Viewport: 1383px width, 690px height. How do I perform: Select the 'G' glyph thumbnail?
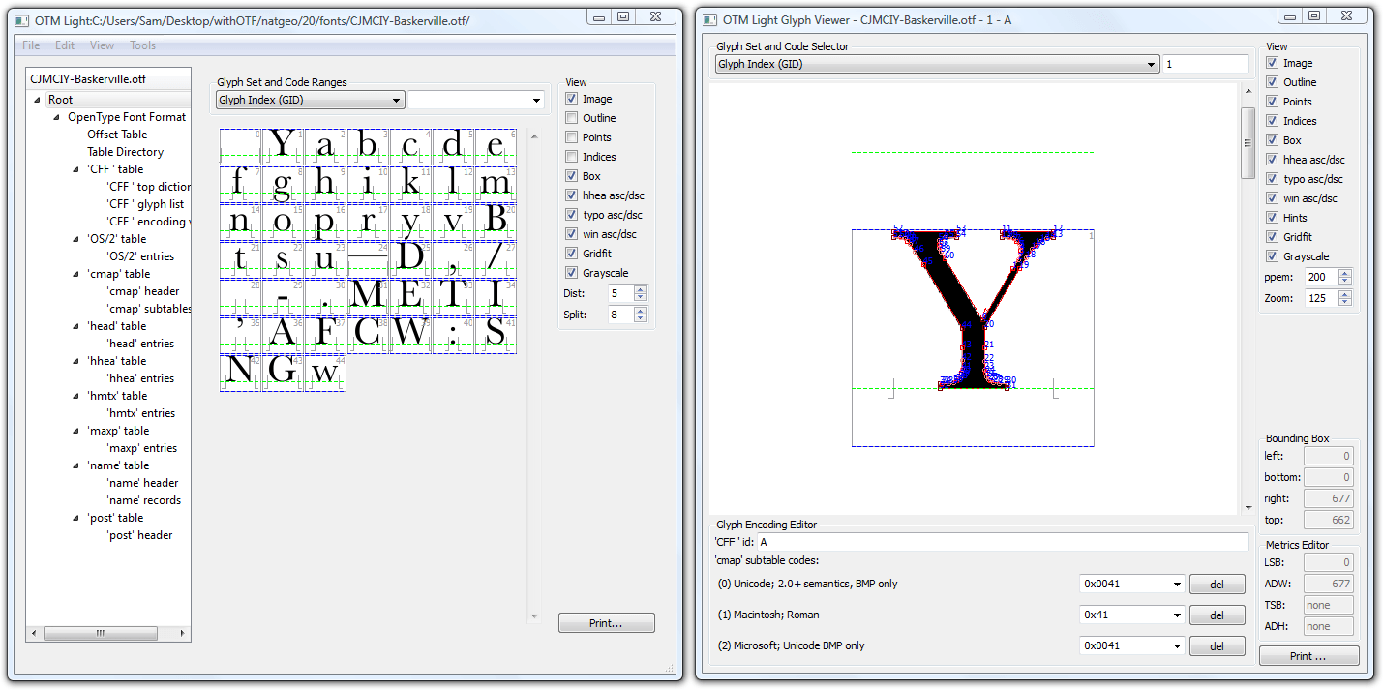click(283, 372)
